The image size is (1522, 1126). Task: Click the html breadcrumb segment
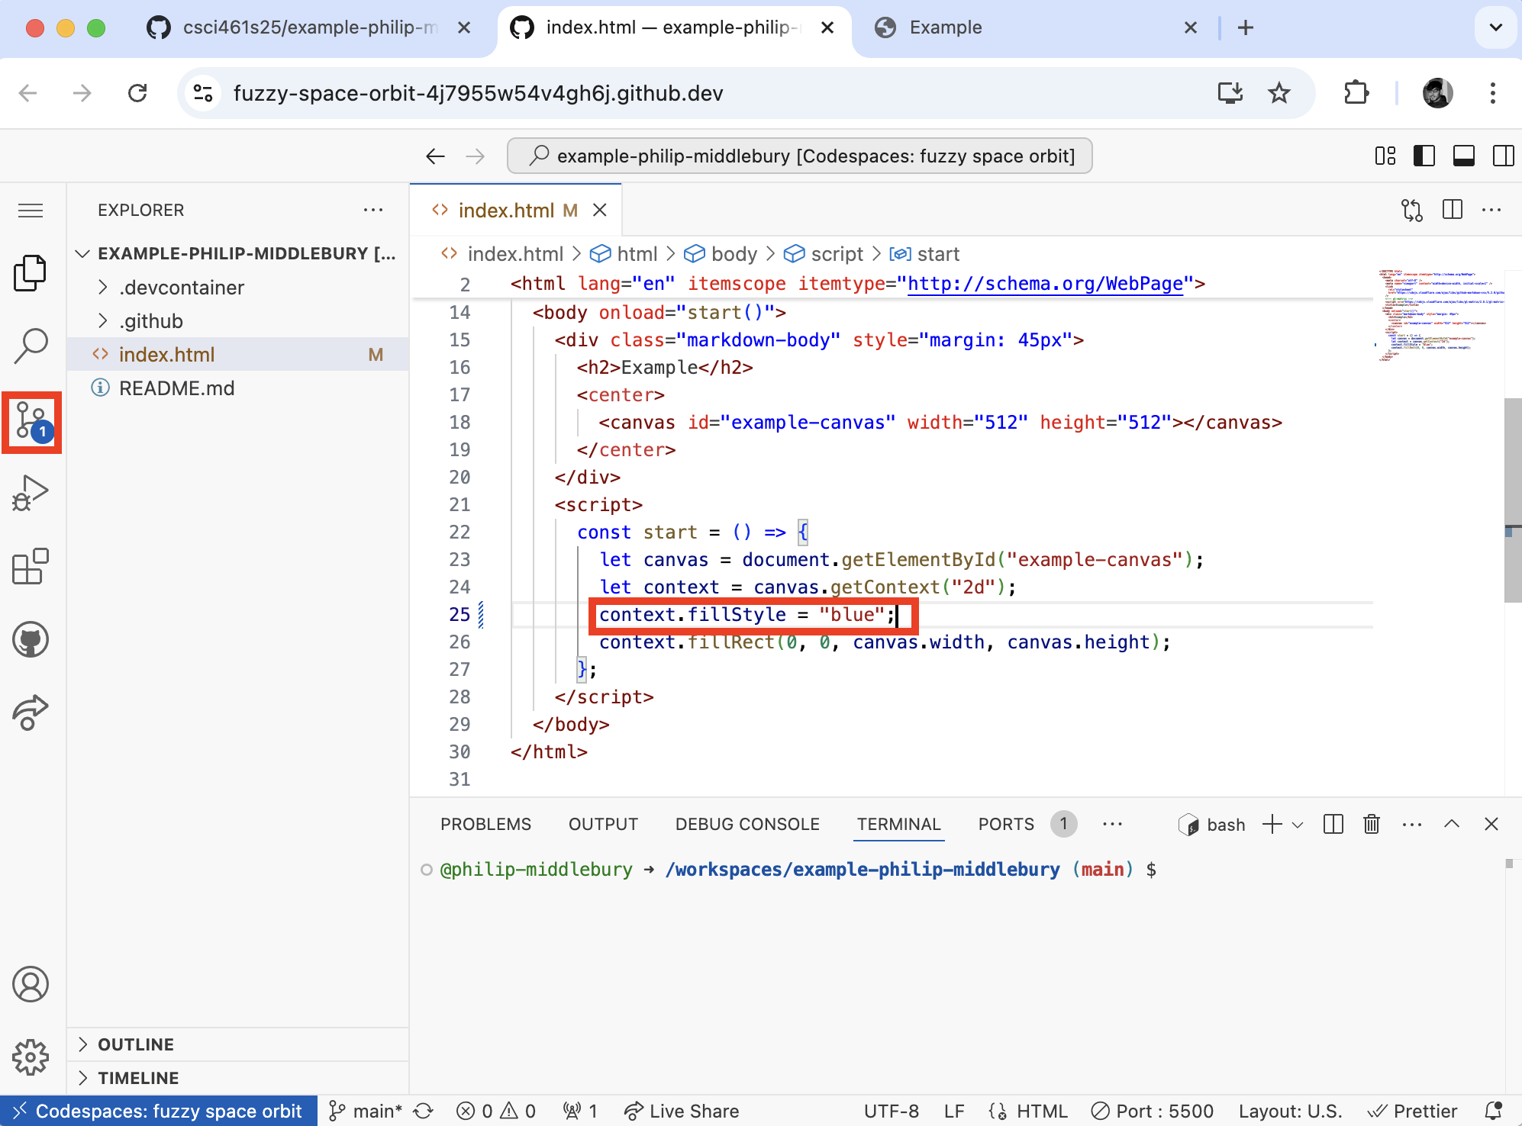[624, 254]
